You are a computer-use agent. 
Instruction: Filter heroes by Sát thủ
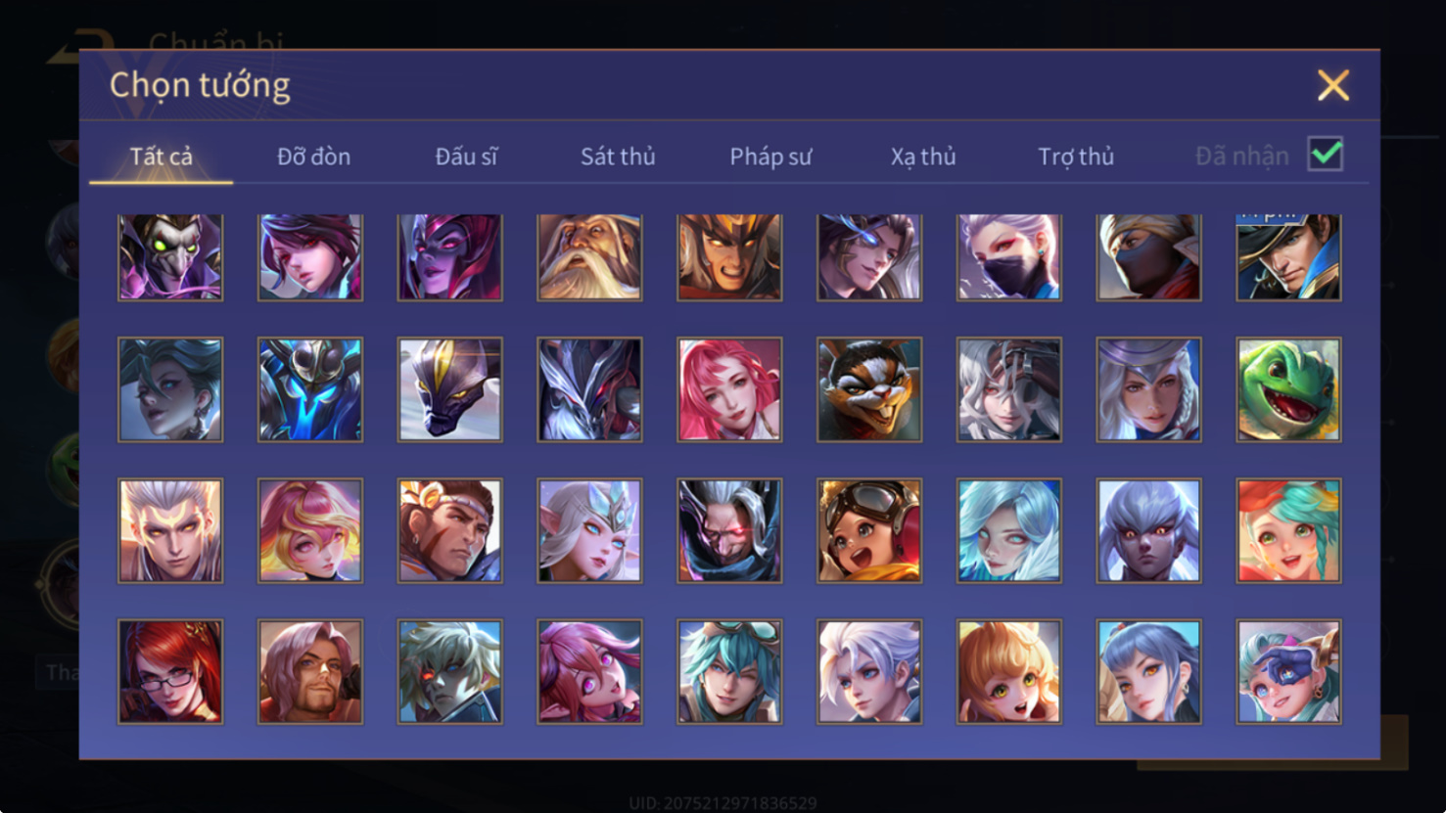(x=618, y=157)
